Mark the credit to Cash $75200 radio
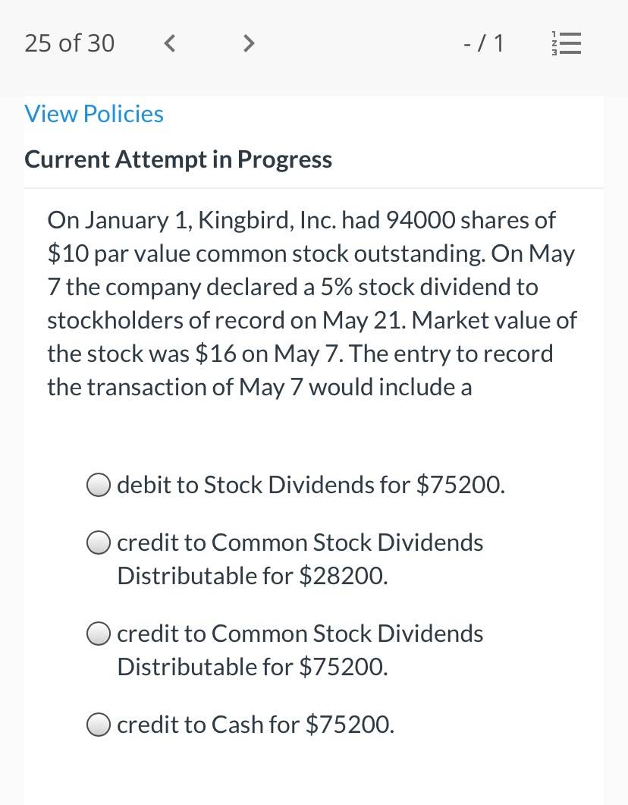This screenshot has height=805, width=628. (98, 725)
